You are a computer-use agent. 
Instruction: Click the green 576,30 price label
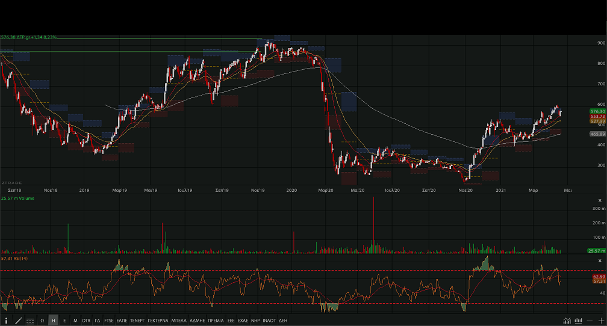597,111
